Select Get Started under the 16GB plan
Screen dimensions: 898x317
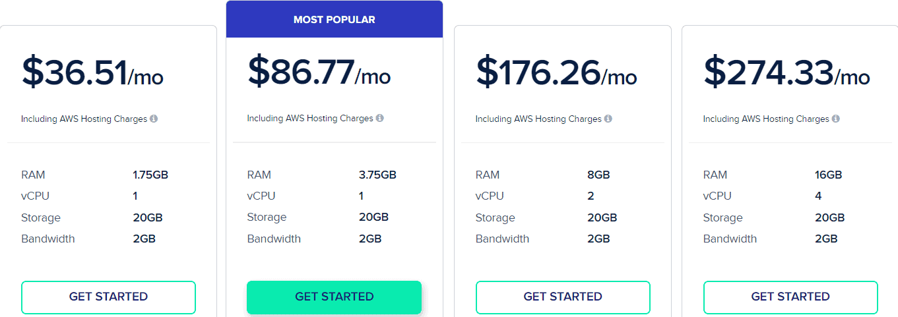(x=790, y=297)
